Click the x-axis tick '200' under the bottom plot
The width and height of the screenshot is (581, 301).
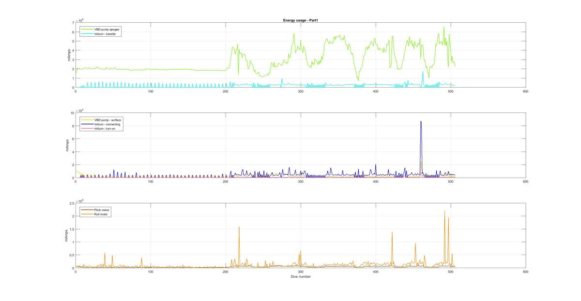[x=226, y=272]
